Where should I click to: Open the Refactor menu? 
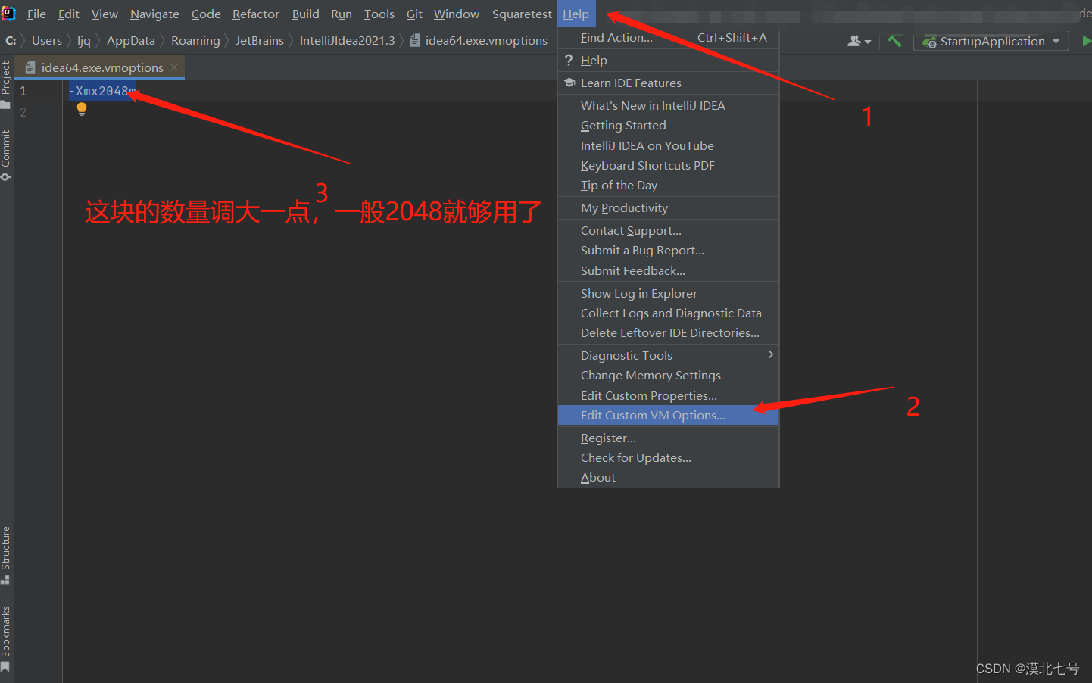pyautogui.click(x=256, y=14)
